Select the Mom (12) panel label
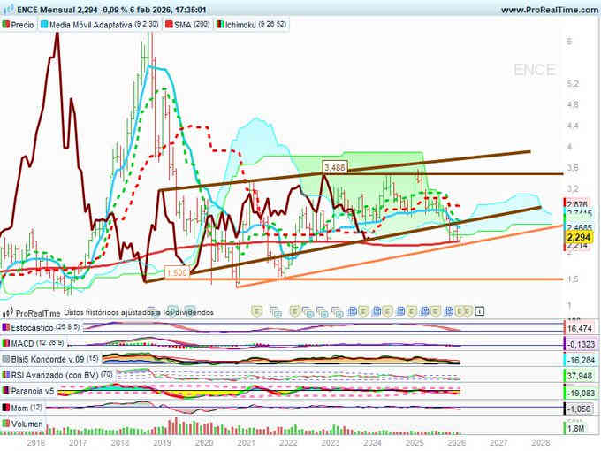The height and width of the screenshot is (451, 601). [x=27, y=407]
